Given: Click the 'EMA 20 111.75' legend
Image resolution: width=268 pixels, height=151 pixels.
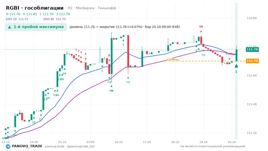Looking at the screenshot, I should tap(17, 19).
